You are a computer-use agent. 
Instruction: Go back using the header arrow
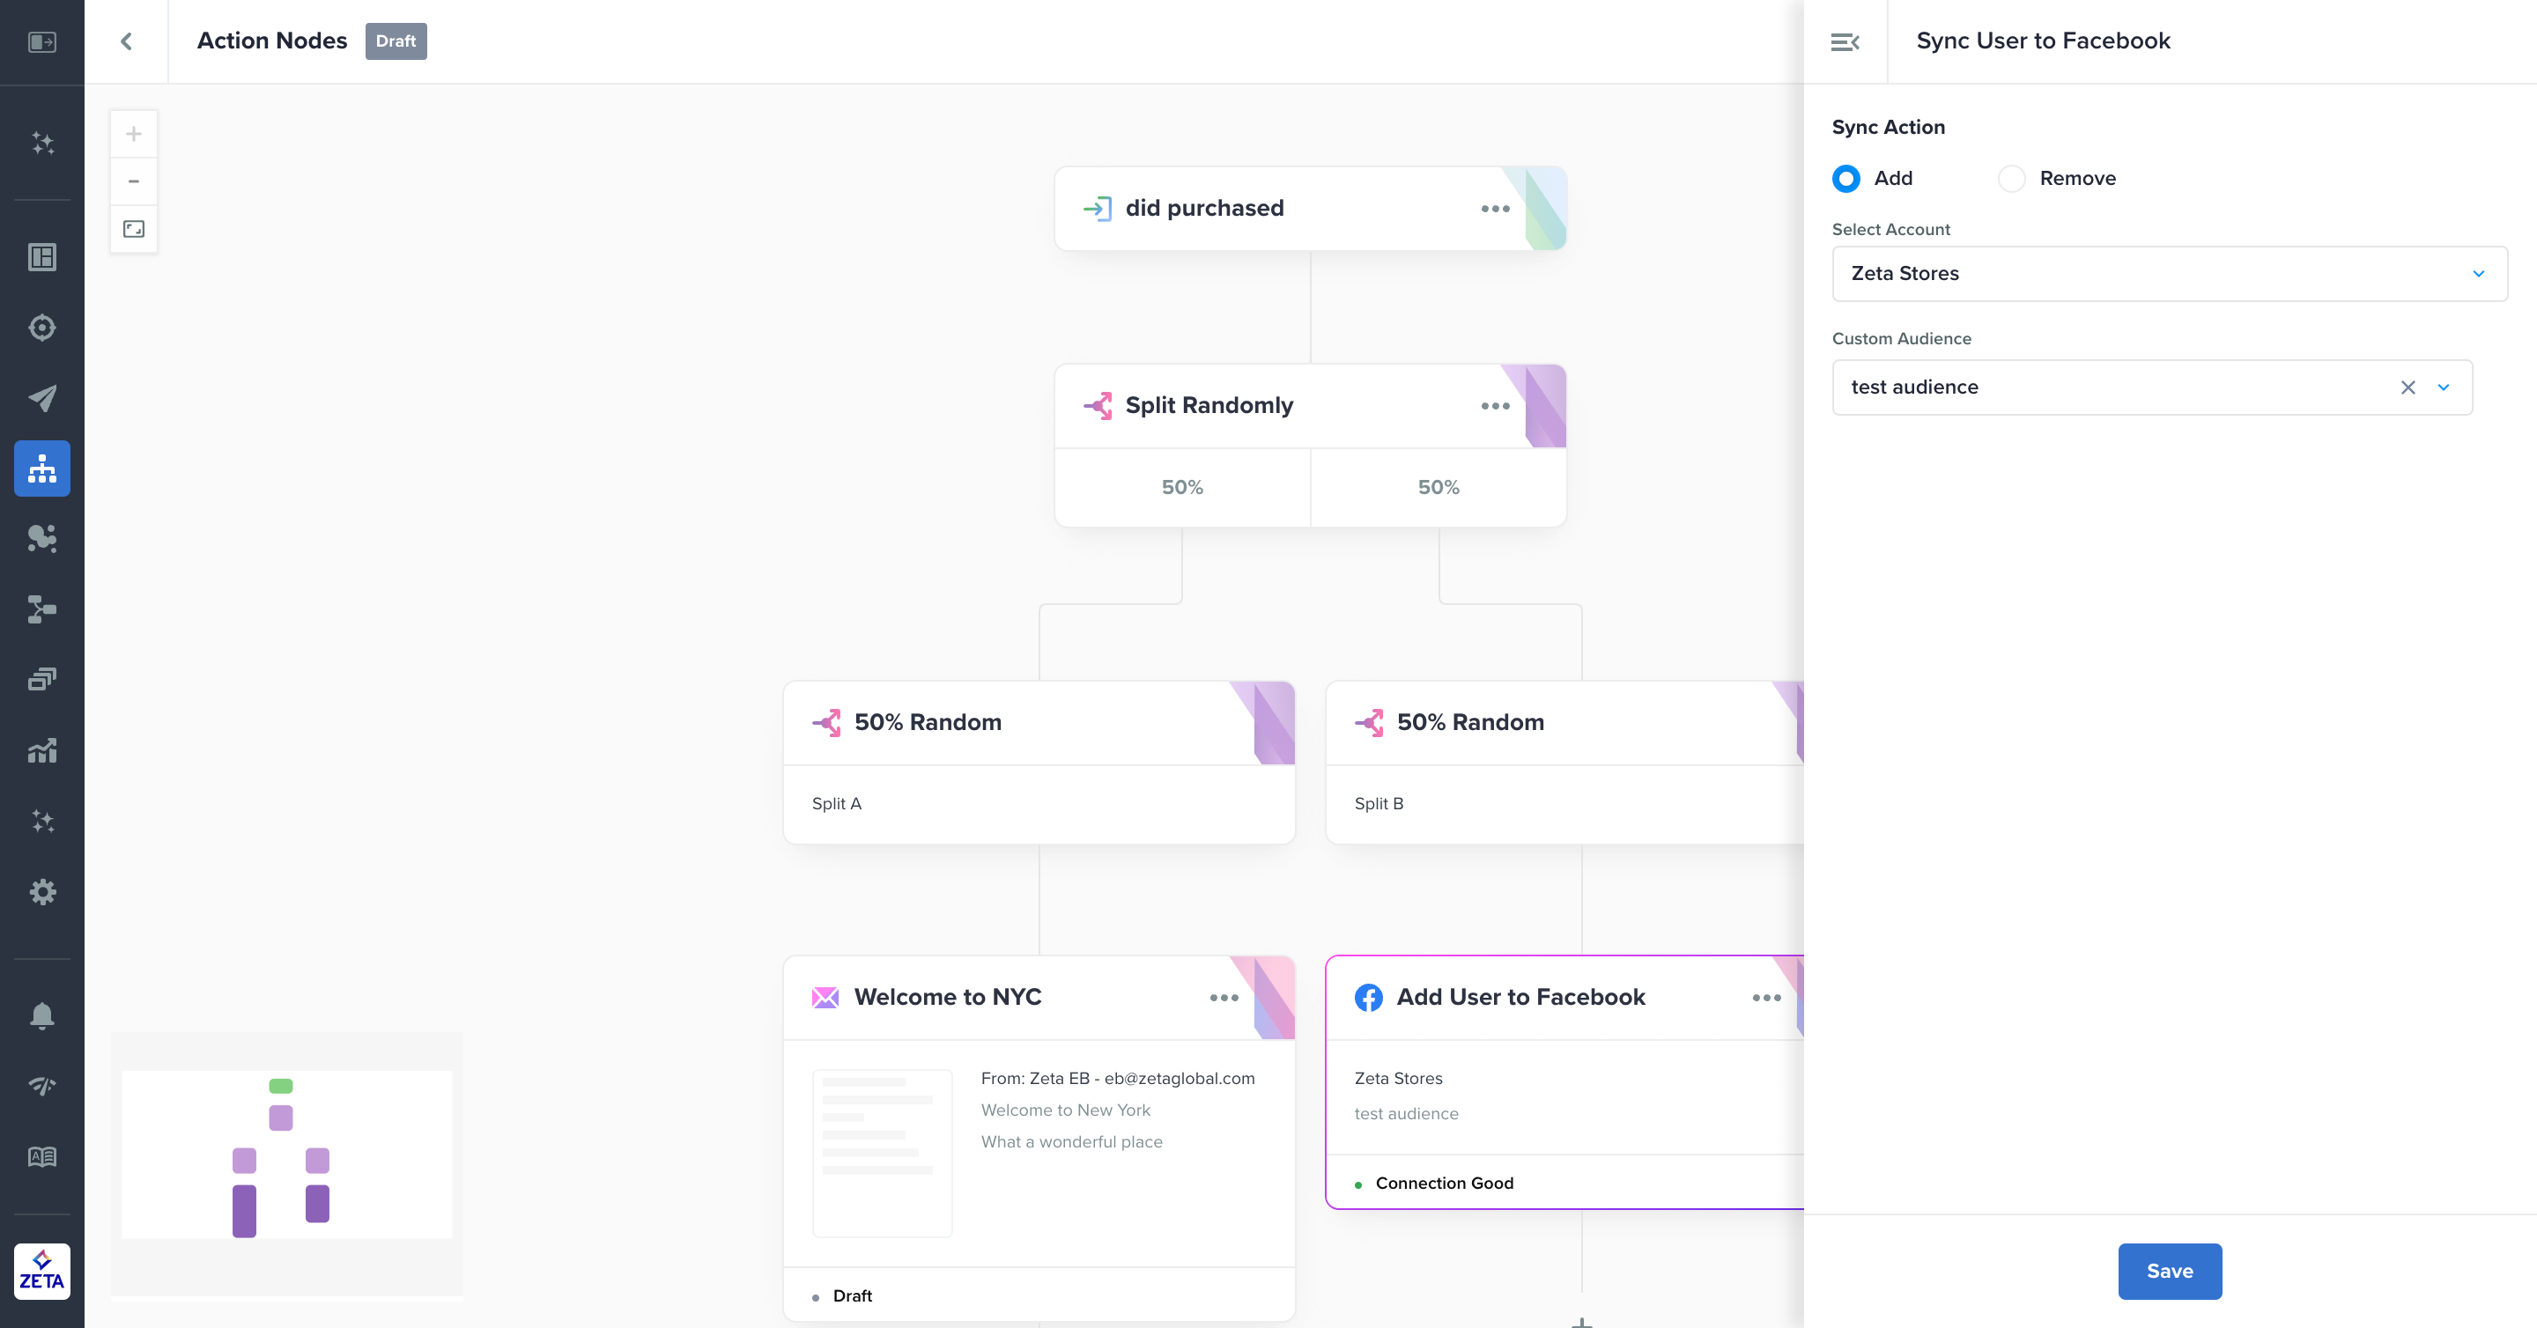(126, 41)
